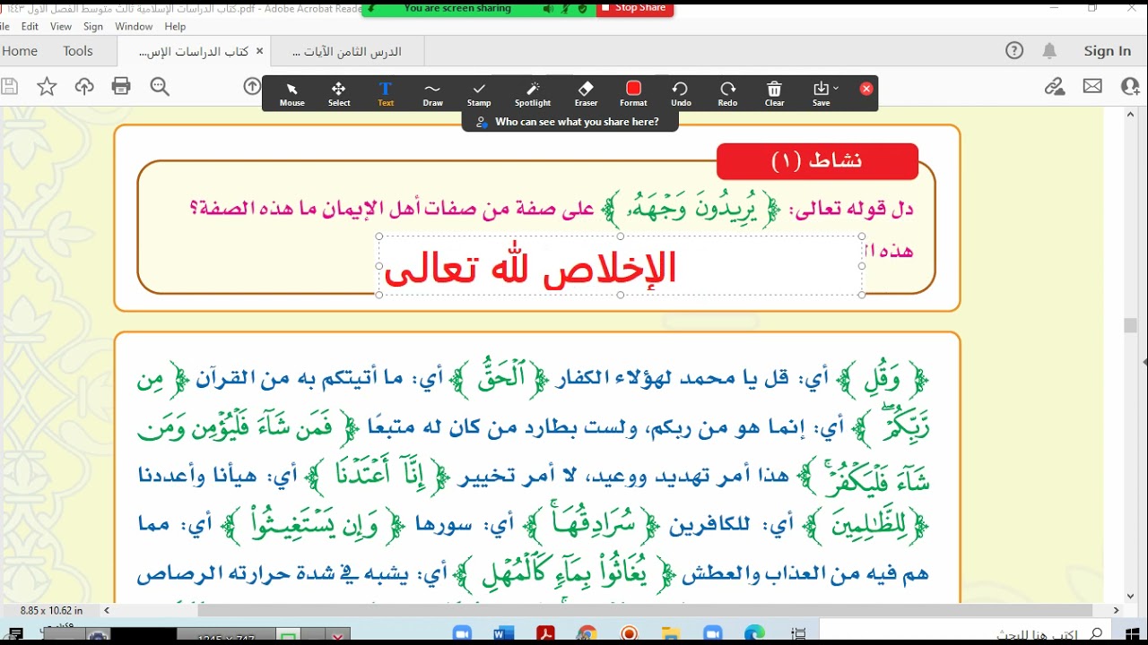The image size is (1148, 645).
Task: Select the Mouse annotation tool
Action: click(x=292, y=94)
